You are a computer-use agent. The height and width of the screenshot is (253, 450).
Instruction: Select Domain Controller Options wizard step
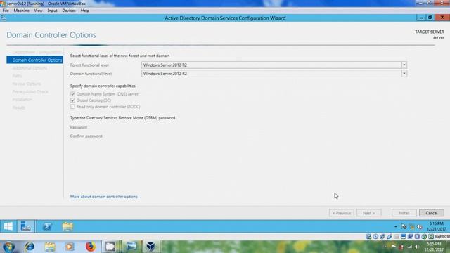[x=34, y=60]
